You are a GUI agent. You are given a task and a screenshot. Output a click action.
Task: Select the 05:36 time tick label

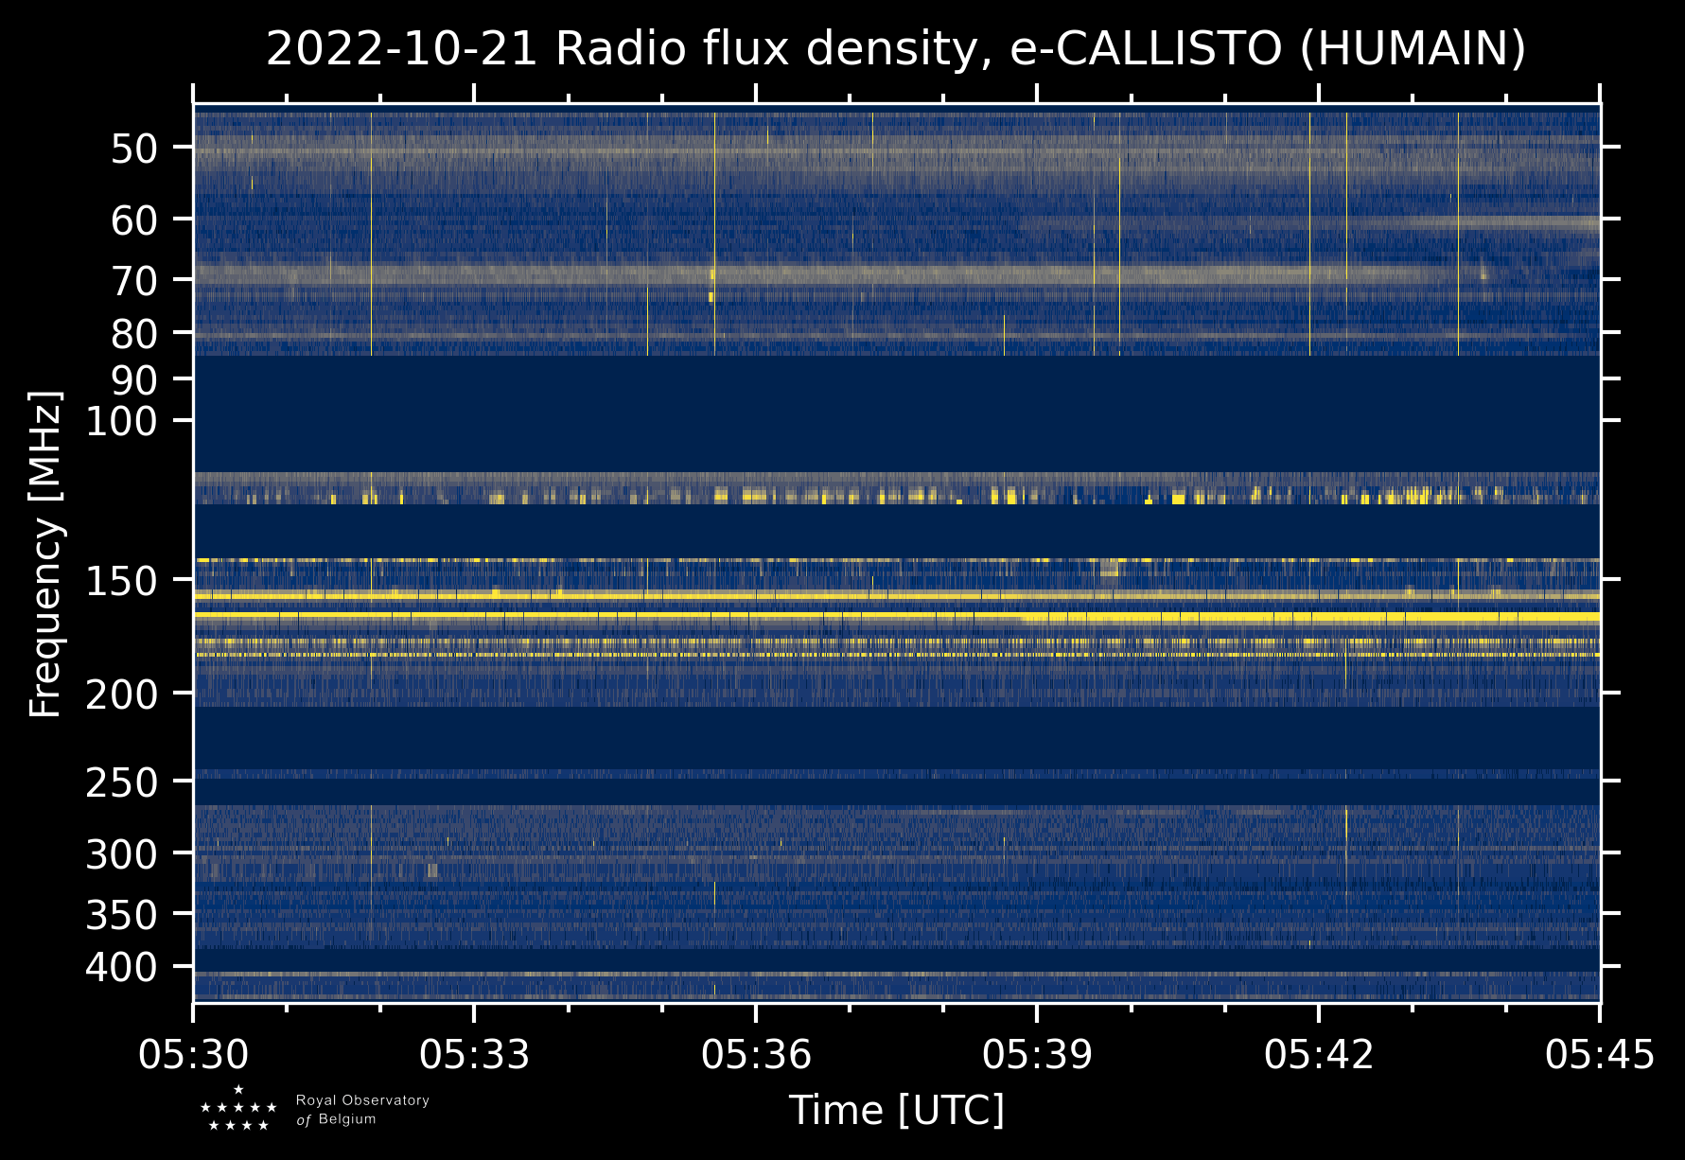(x=756, y=1054)
